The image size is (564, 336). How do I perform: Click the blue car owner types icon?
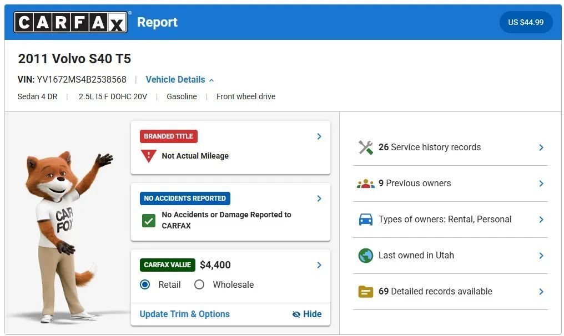click(x=365, y=220)
